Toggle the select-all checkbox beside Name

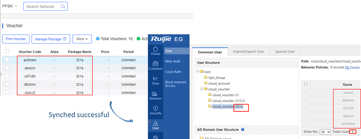(306, 84)
